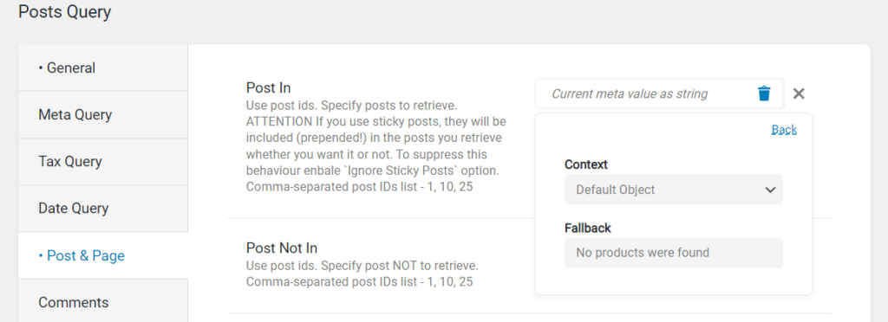Viewport: 888px width, 322px height.
Task: Click Post Not In description text
Action: click(362, 273)
